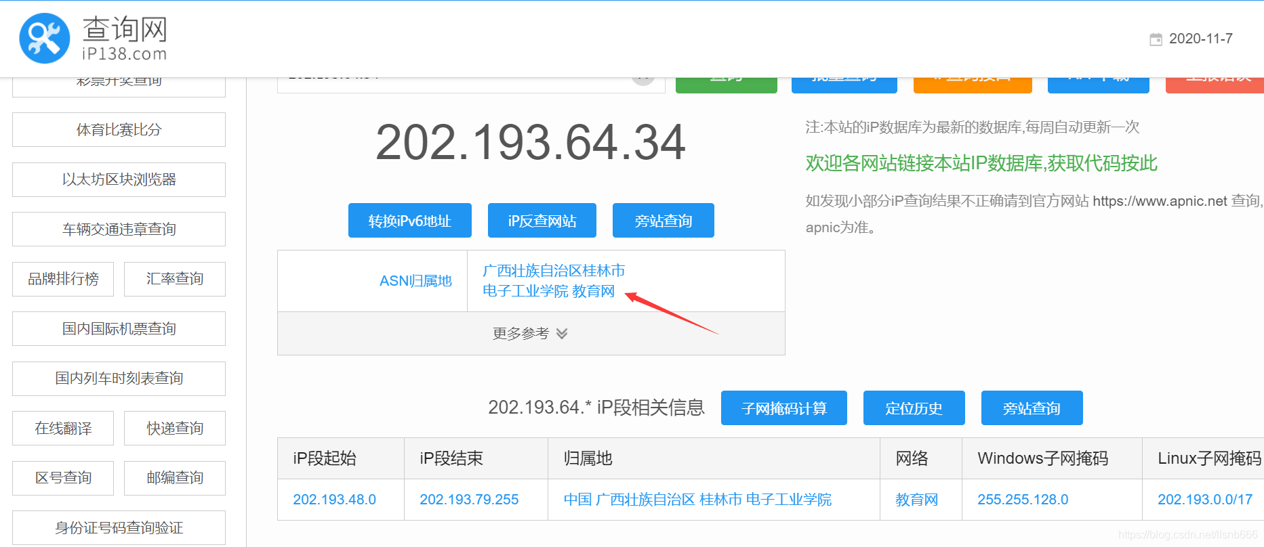Viewport: 1264px width, 547px height.
Task: Open the 汇率查询 sidebar item
Action: point(175,279)
